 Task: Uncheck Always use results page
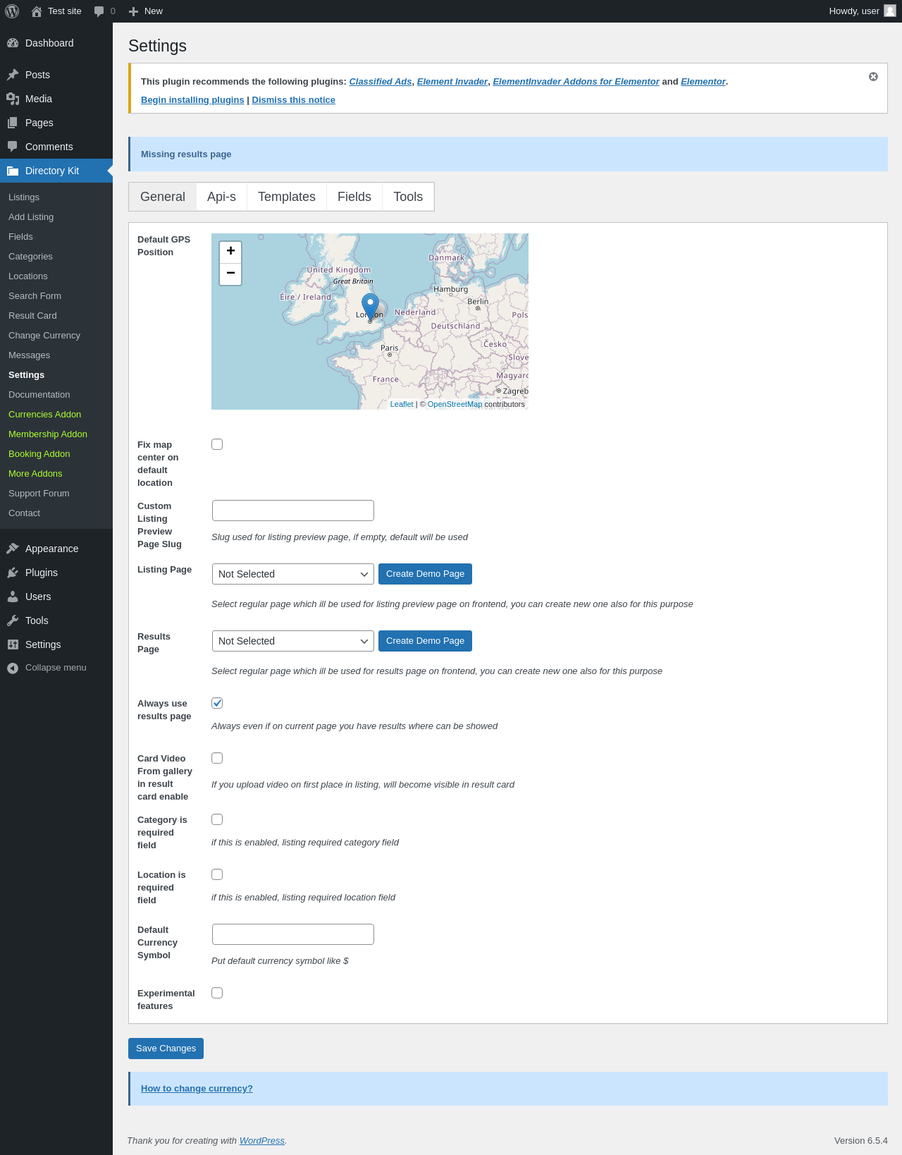[x=217, y=703]
